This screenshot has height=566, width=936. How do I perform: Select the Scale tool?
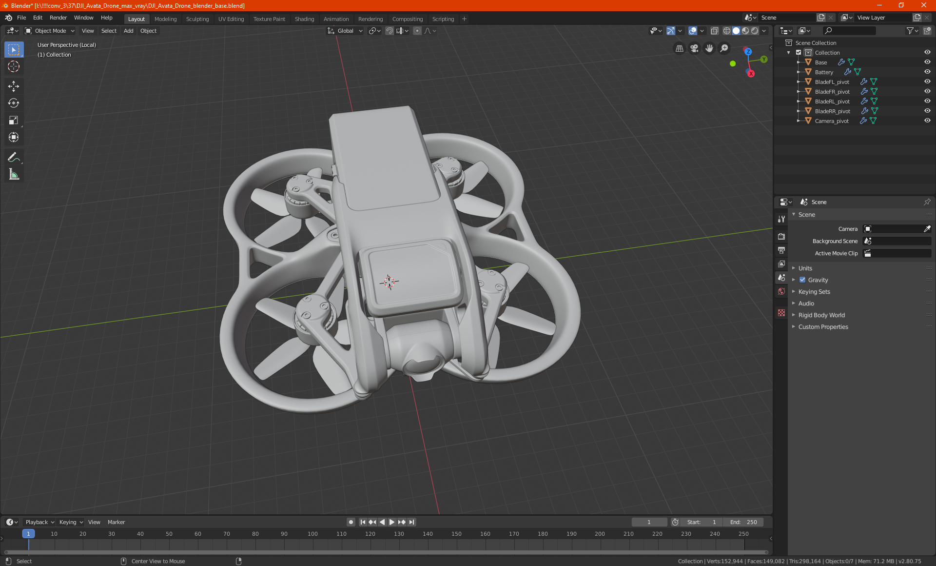click(14, 121)
